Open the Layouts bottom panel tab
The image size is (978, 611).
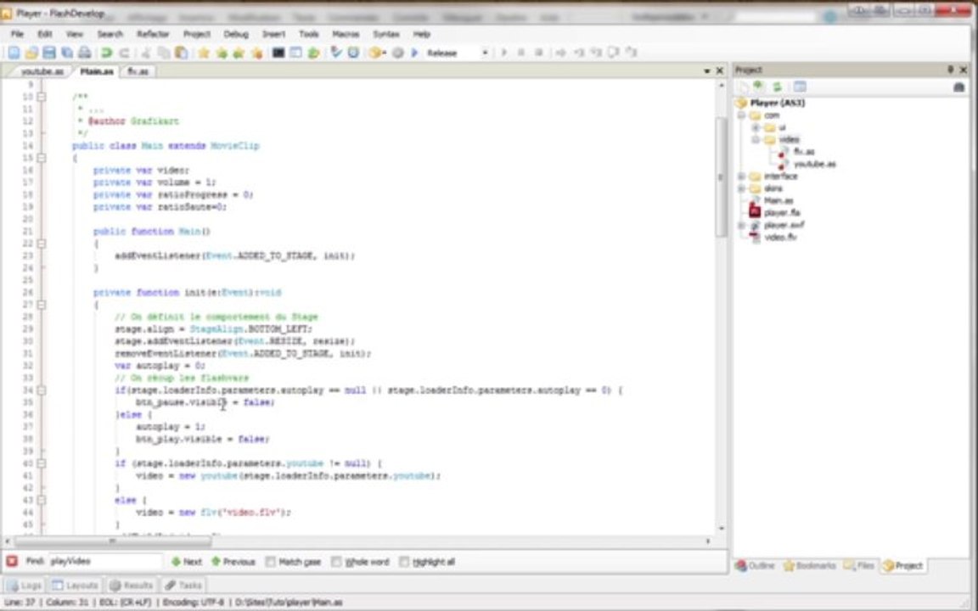[x=76, y=585]
